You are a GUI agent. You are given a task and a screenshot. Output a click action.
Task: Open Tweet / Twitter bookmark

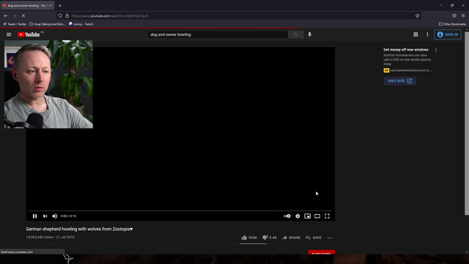point(15,24)
